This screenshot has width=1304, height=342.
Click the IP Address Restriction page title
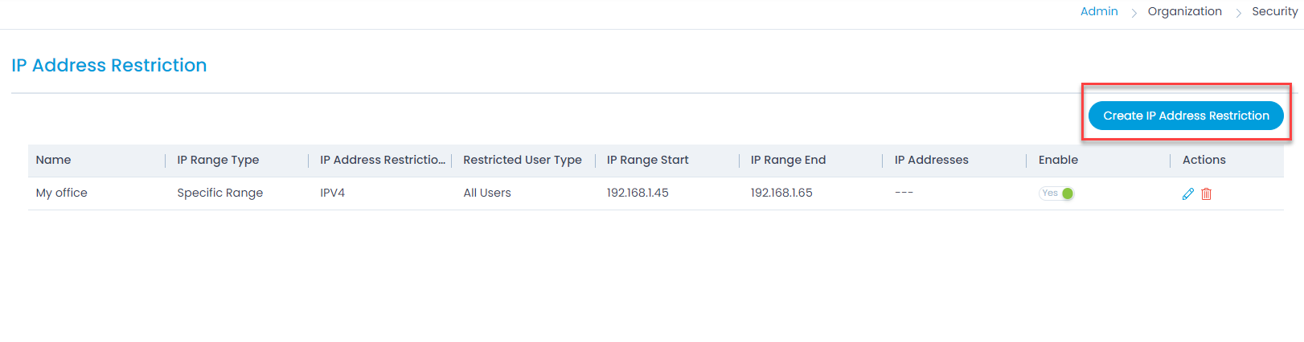pos(109,65)
